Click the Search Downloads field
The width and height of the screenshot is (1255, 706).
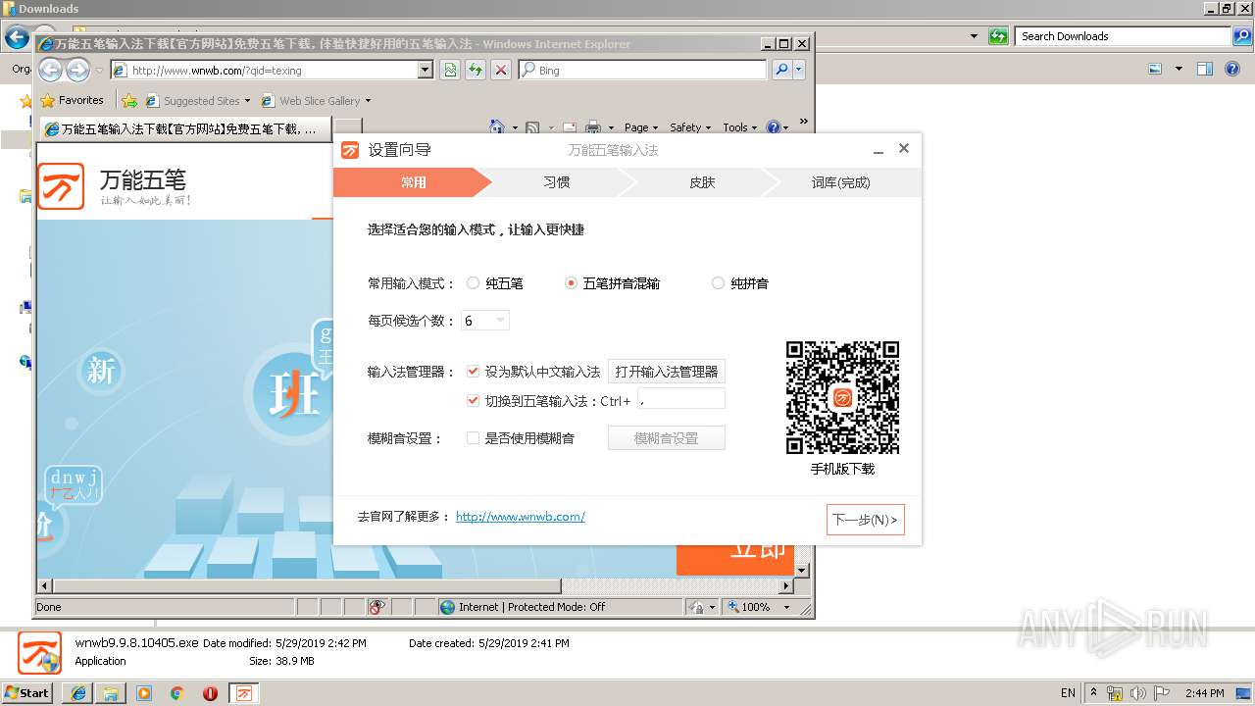pos(1124,36)
